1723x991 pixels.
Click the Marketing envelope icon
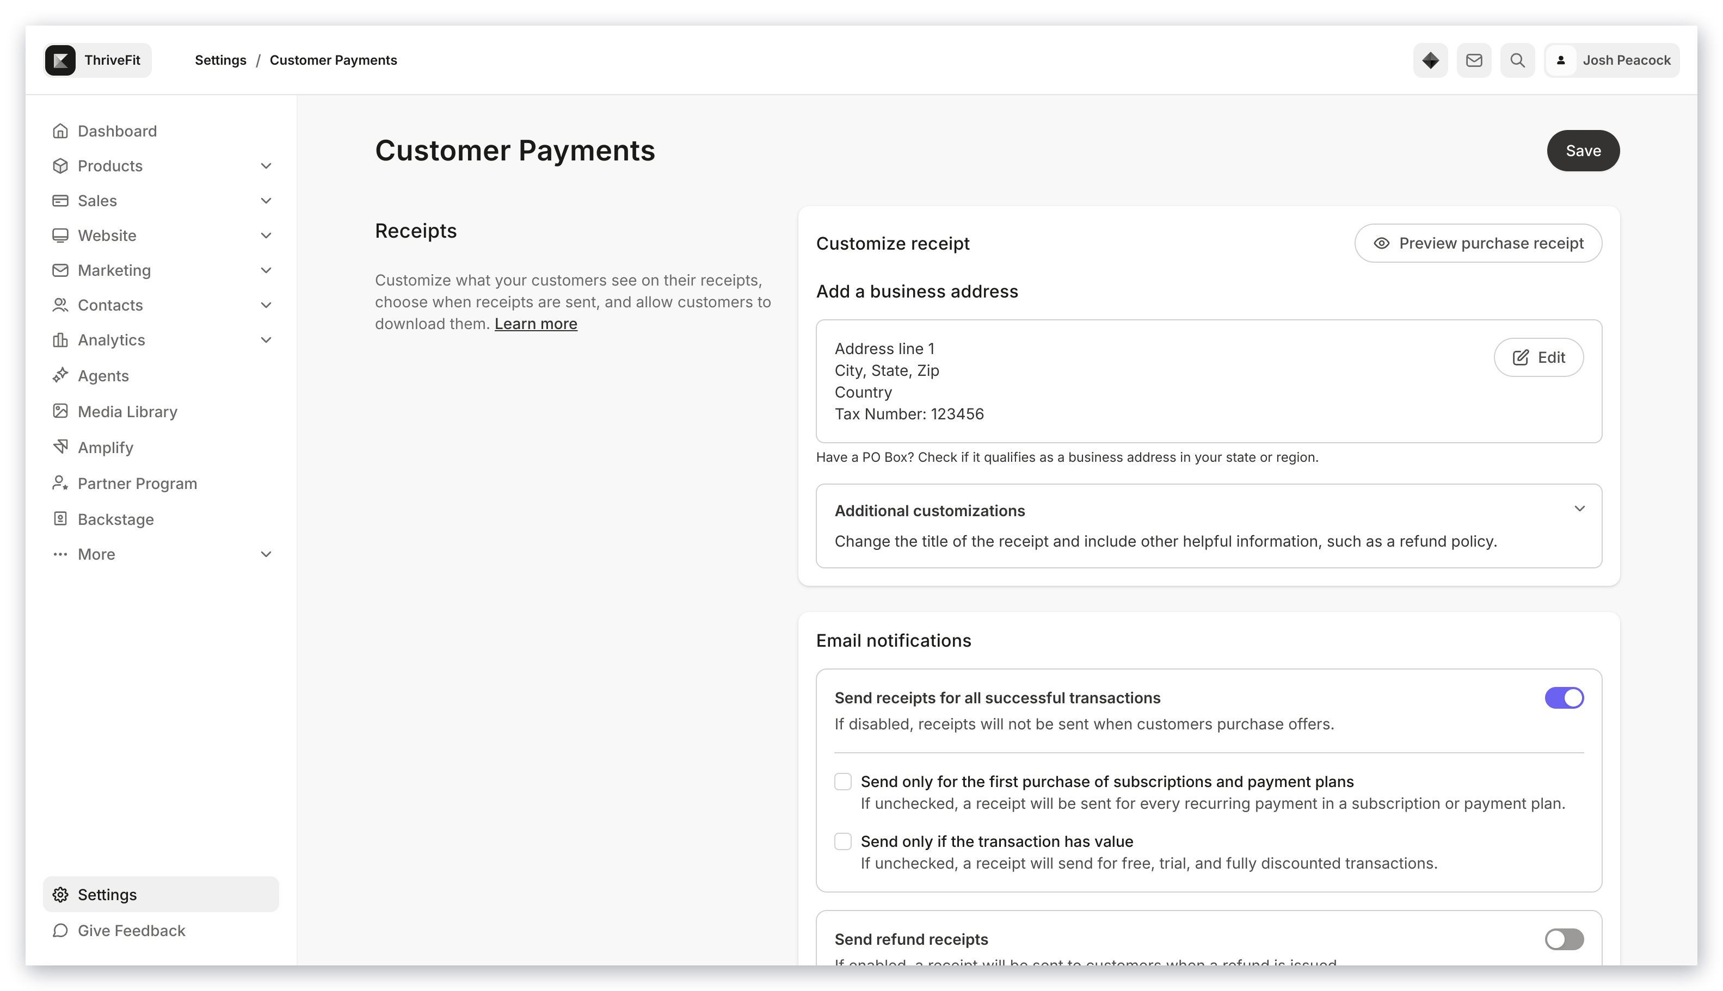tap(60, 270)
